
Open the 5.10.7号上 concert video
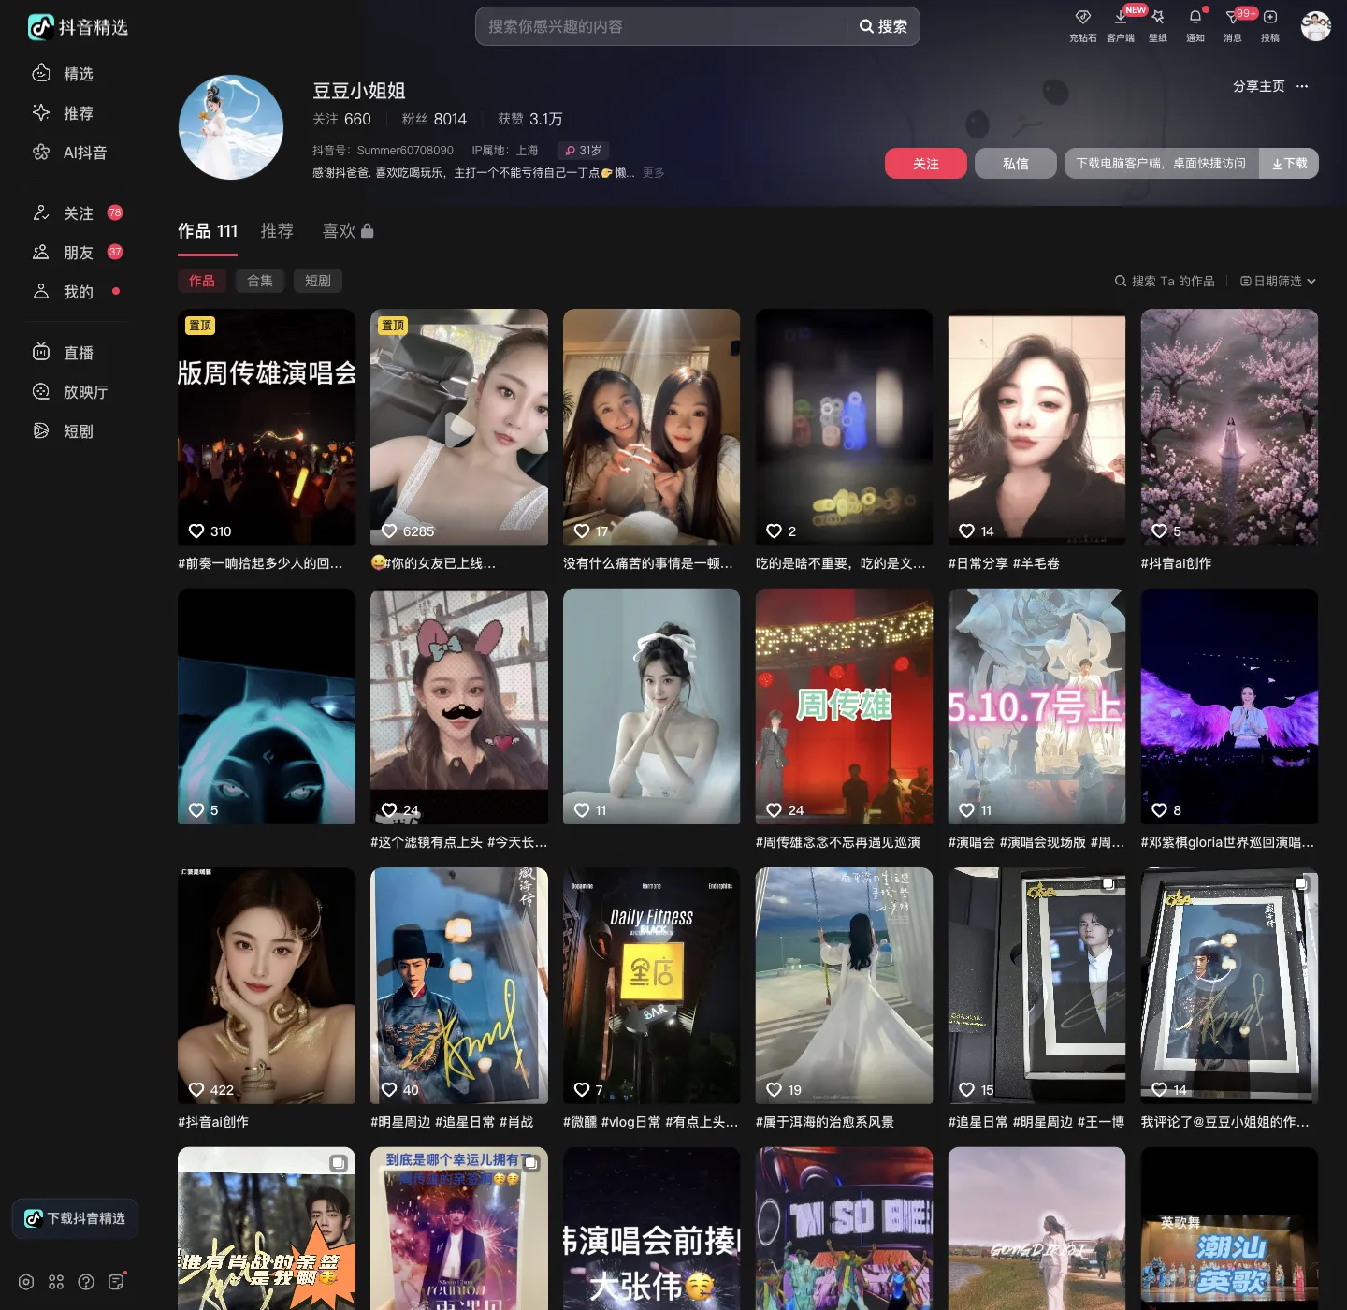coord(1037,706)
